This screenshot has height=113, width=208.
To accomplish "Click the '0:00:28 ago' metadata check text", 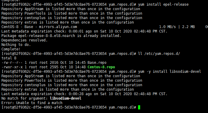I will point(80,94).
